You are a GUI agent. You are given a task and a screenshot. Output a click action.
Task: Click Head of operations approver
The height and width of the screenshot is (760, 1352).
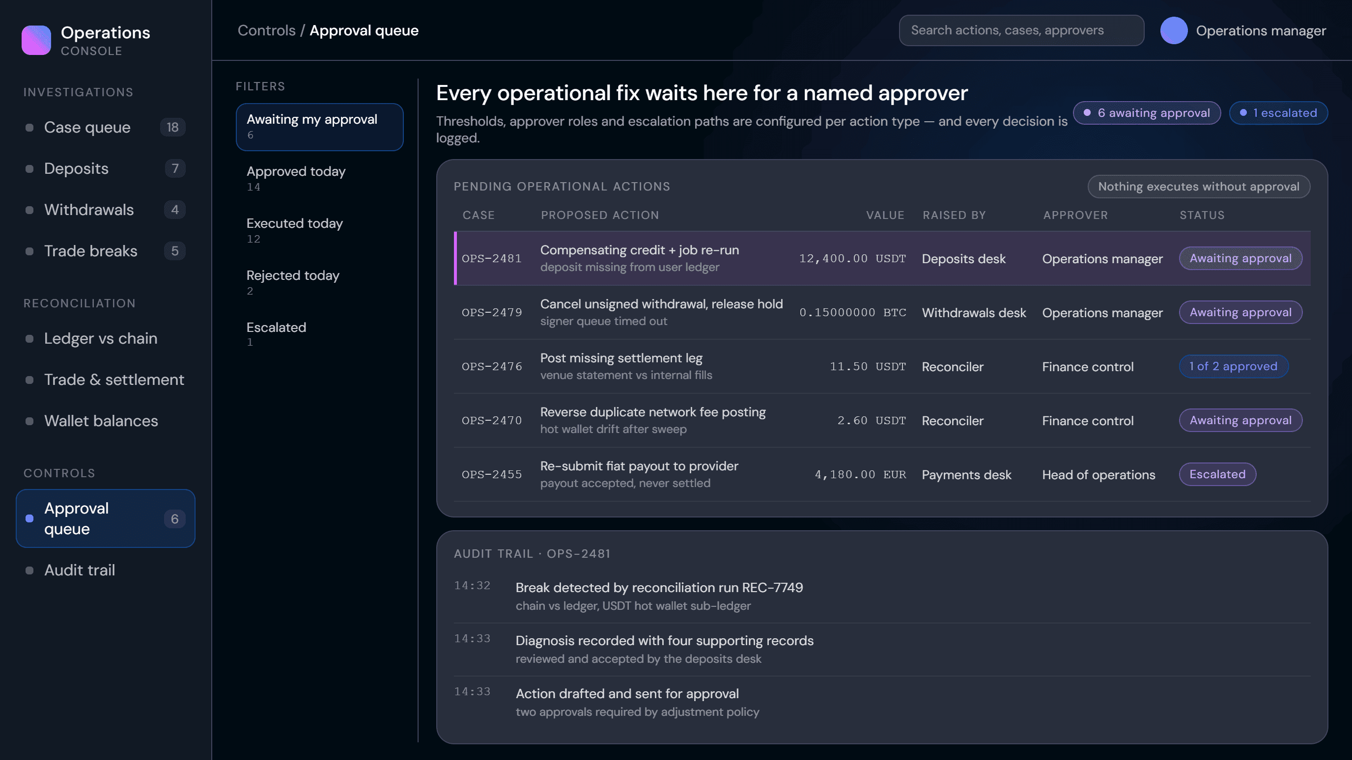(1098, 475)
